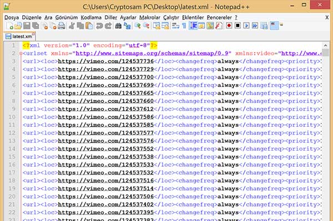Screen dimensions: 333x221
Task: Click the Replace toolbar icon
Action: pos(127,25)
